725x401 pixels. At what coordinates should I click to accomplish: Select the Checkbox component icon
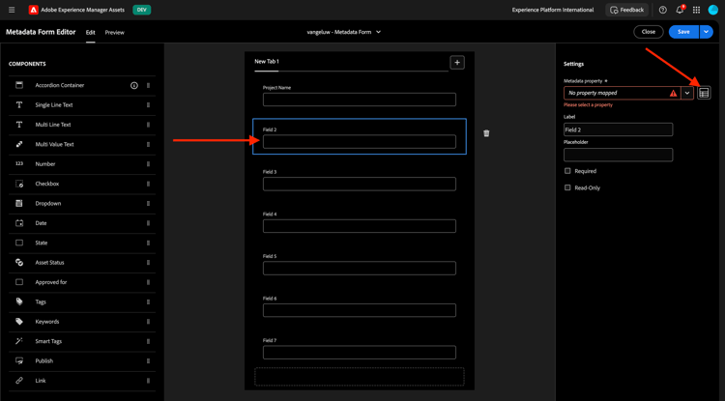pos(19,184)
